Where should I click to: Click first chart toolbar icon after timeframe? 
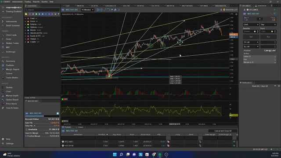click(x=98, y=10)
